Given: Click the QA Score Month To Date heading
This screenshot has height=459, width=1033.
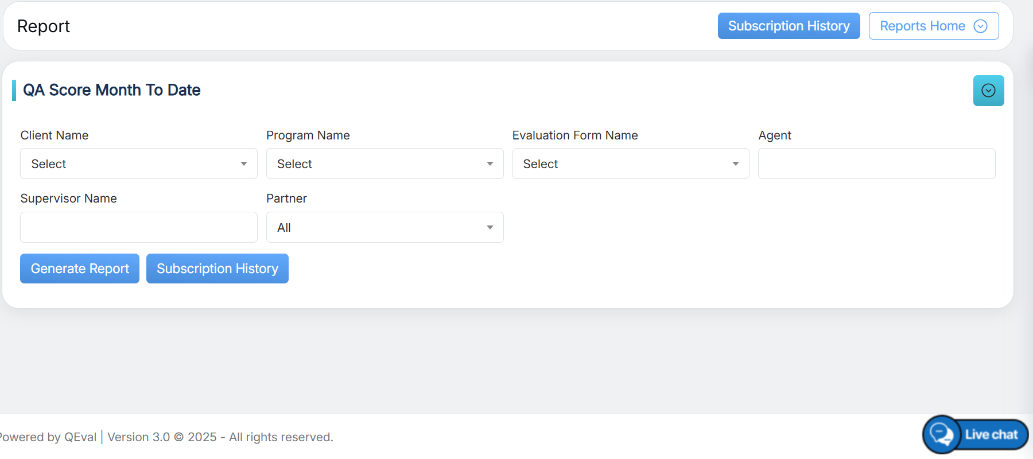Looking at the screenshot, I should 112,90.
